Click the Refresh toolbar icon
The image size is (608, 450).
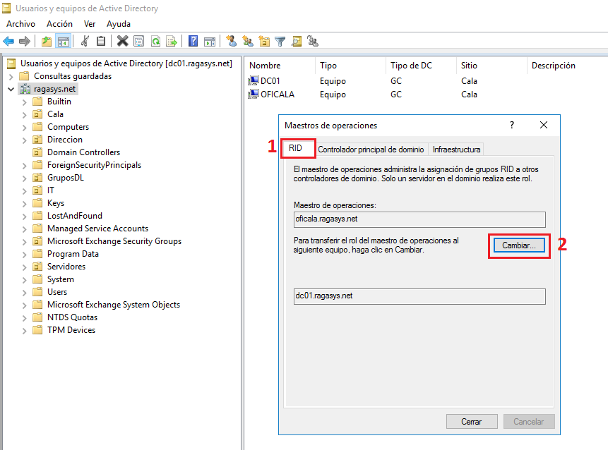click(x=155, y=41)
